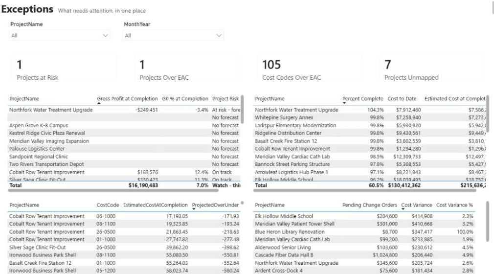This screenshot has width=494, height=274.
Task: Select Meridian Valley Imaging Expansion row
Action: 124,141
